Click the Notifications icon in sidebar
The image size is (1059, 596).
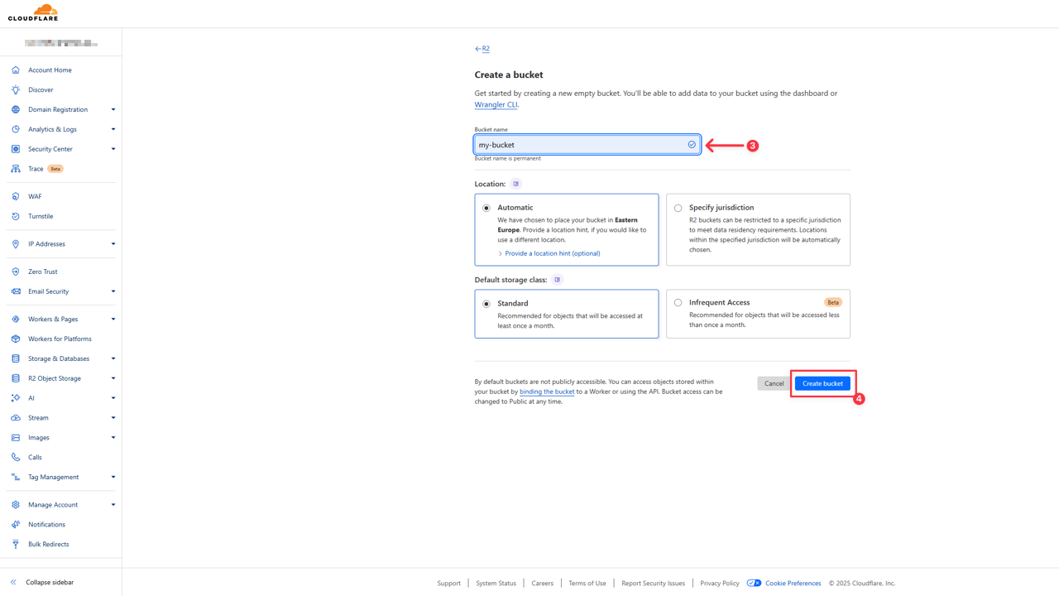pyautogui.click(x=16, y=524)
